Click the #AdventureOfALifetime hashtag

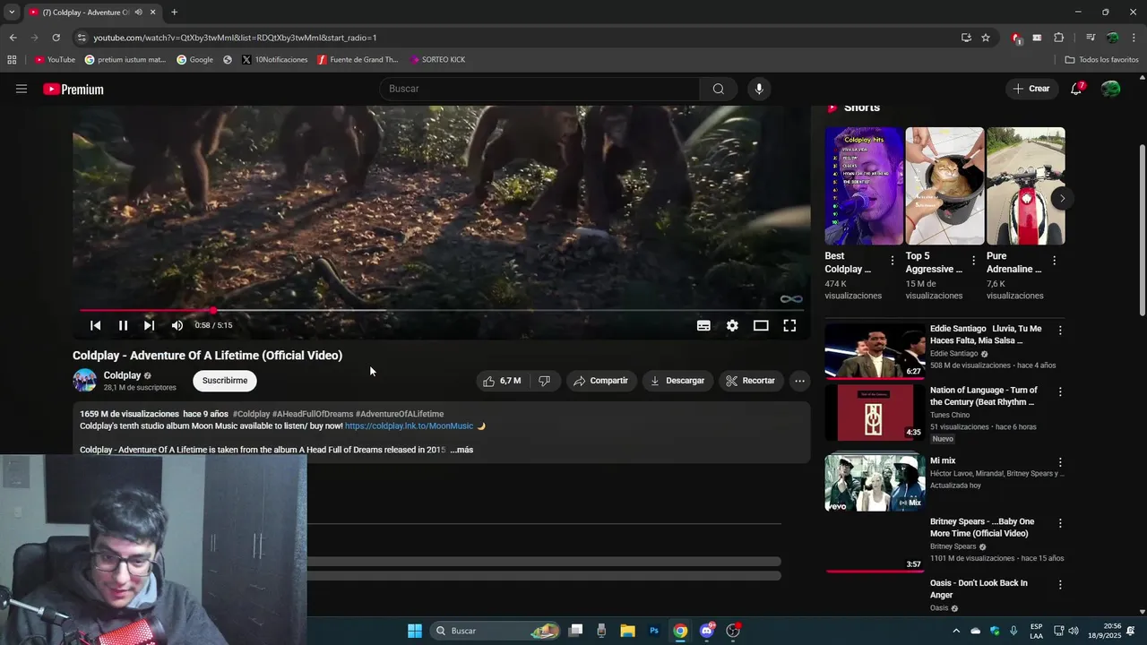click(x=400, y=414)
